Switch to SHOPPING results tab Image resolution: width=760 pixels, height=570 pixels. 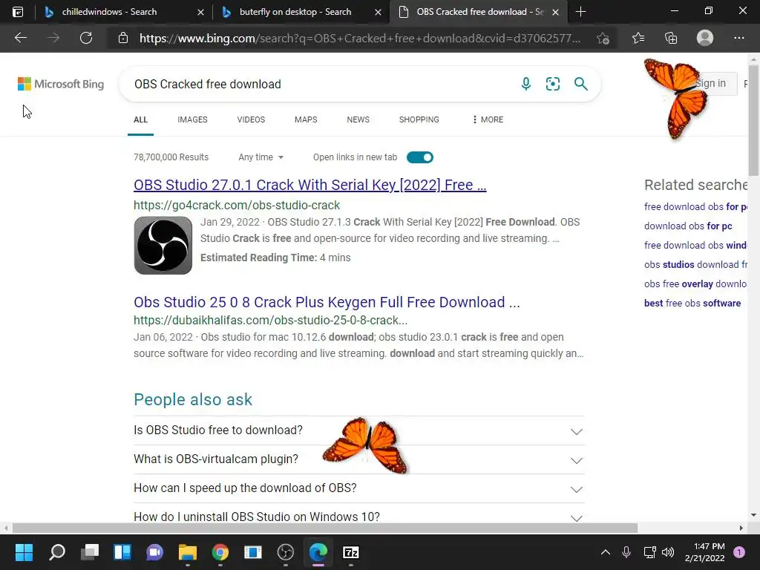tap(419, 119)
